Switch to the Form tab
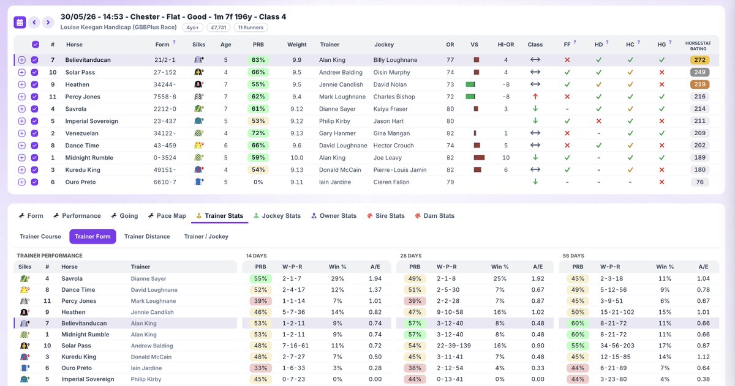Screen dimensions: 735x386 click(x=31, y=216)
